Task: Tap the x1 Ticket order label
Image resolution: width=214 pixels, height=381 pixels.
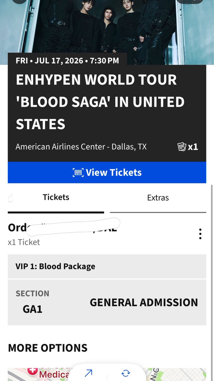Action: (24, 242)
